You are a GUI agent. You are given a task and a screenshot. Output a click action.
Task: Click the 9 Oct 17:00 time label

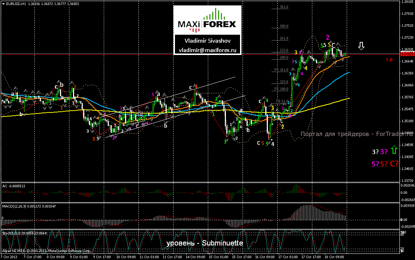102,257
